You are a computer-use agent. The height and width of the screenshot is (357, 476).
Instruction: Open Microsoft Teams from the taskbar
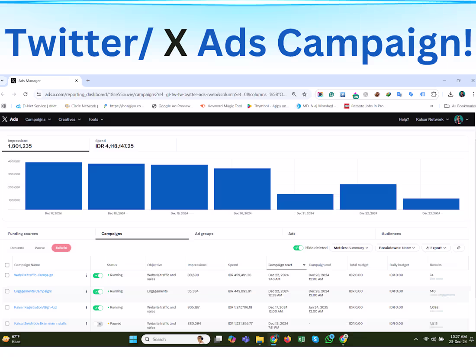click(x=246, y=339)
